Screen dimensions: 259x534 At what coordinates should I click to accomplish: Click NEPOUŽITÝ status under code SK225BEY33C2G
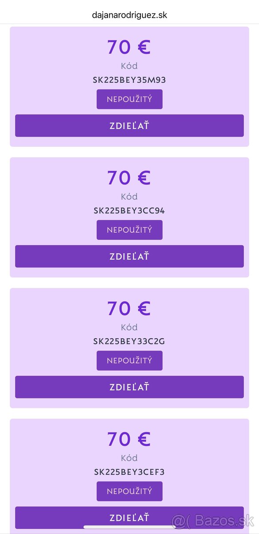[x=129, y=360]
